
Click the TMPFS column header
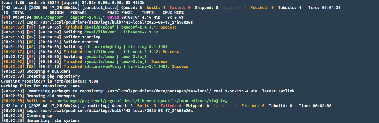(148, 13)
